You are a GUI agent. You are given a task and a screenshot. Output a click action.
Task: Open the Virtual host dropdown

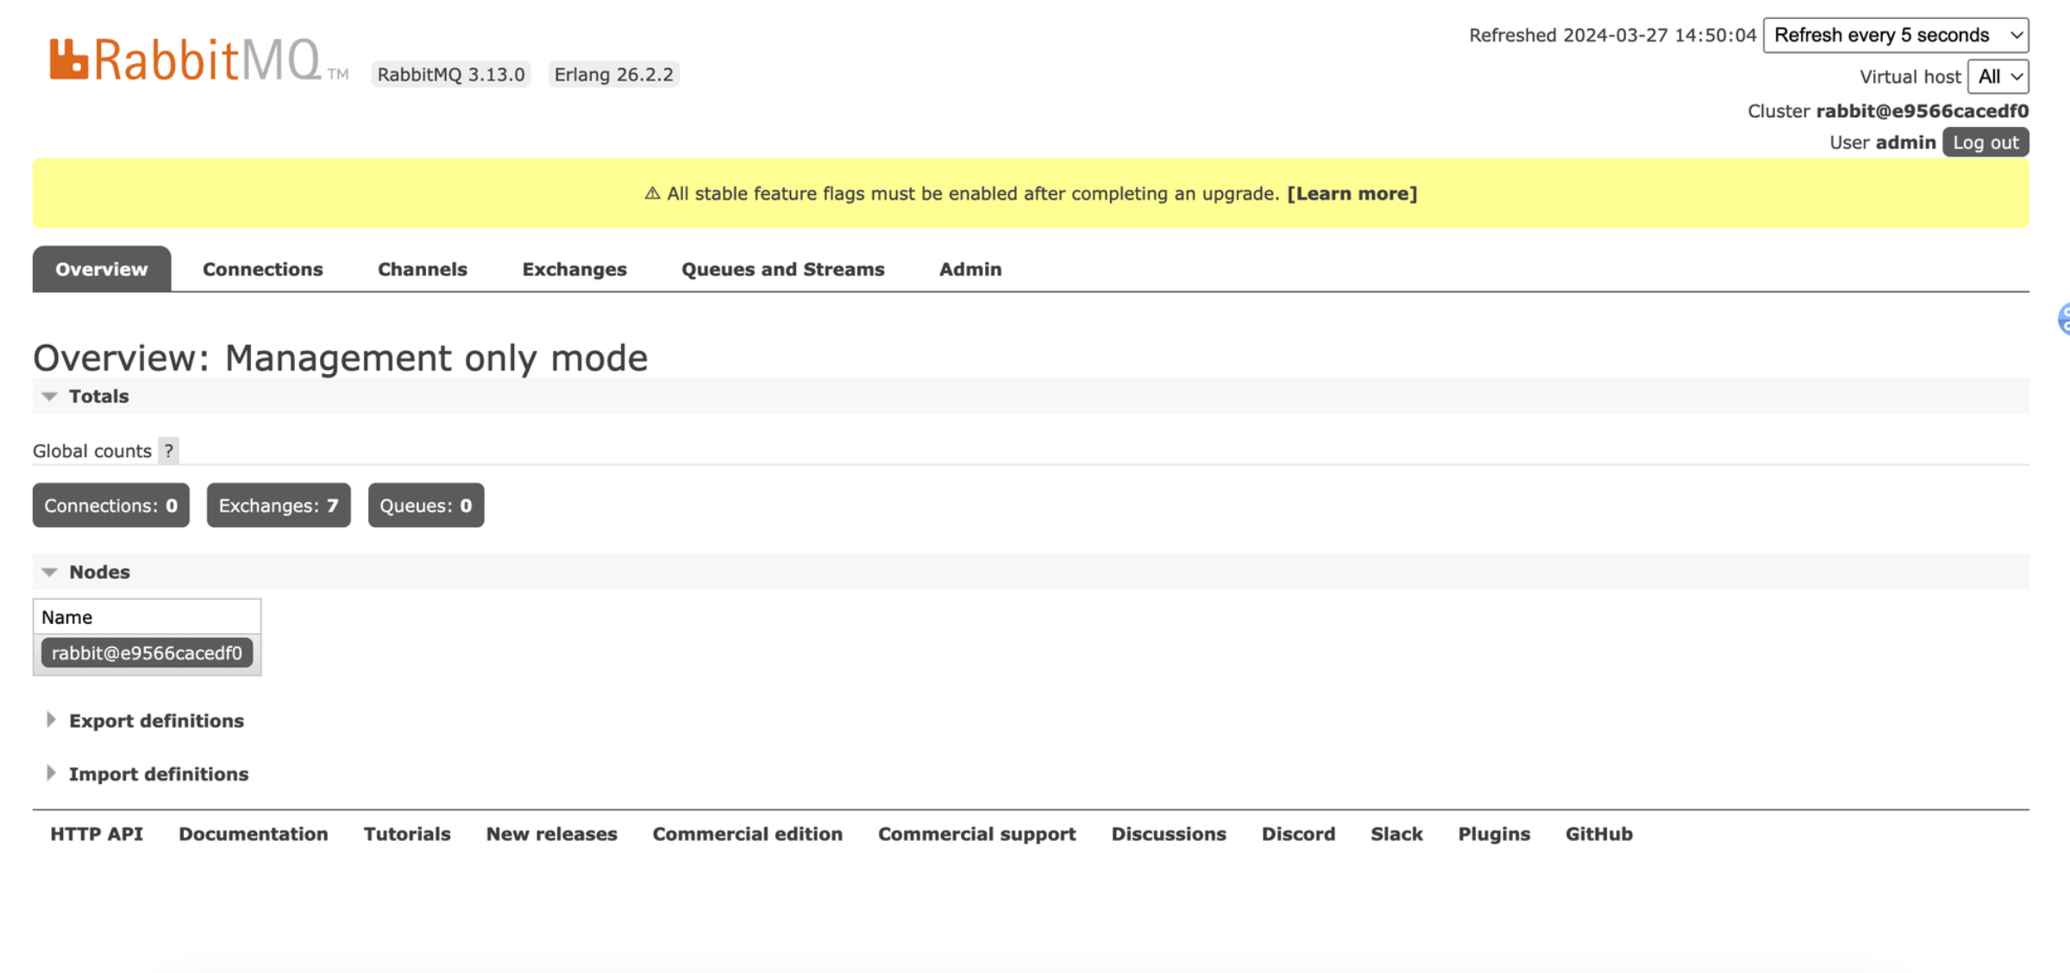tap(1997, 77)
